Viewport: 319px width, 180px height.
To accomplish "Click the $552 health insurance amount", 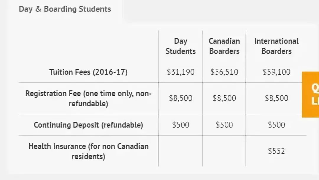I will pyautogui.click(x=276, y=151).
